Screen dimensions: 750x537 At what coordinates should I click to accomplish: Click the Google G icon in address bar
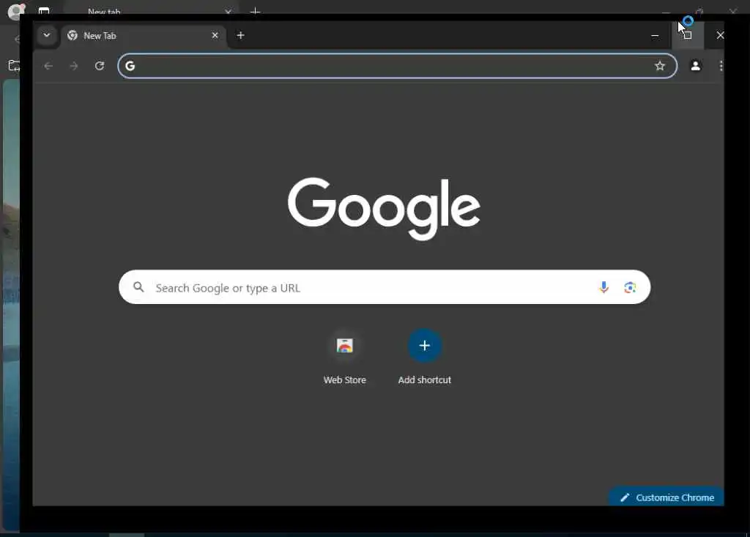130,66
